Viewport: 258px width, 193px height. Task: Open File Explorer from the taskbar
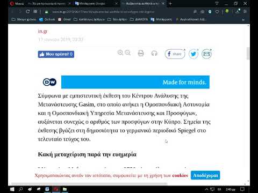click(x=64, y=189)
